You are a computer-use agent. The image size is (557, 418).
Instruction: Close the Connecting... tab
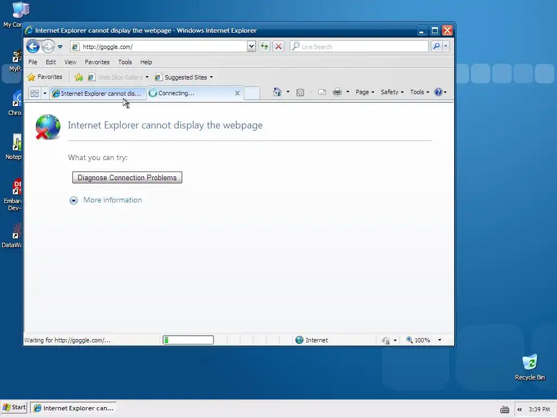(x=237, y=93)
